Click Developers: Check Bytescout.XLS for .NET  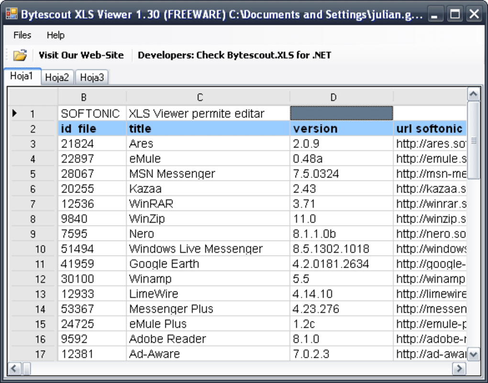coord(234,55)
